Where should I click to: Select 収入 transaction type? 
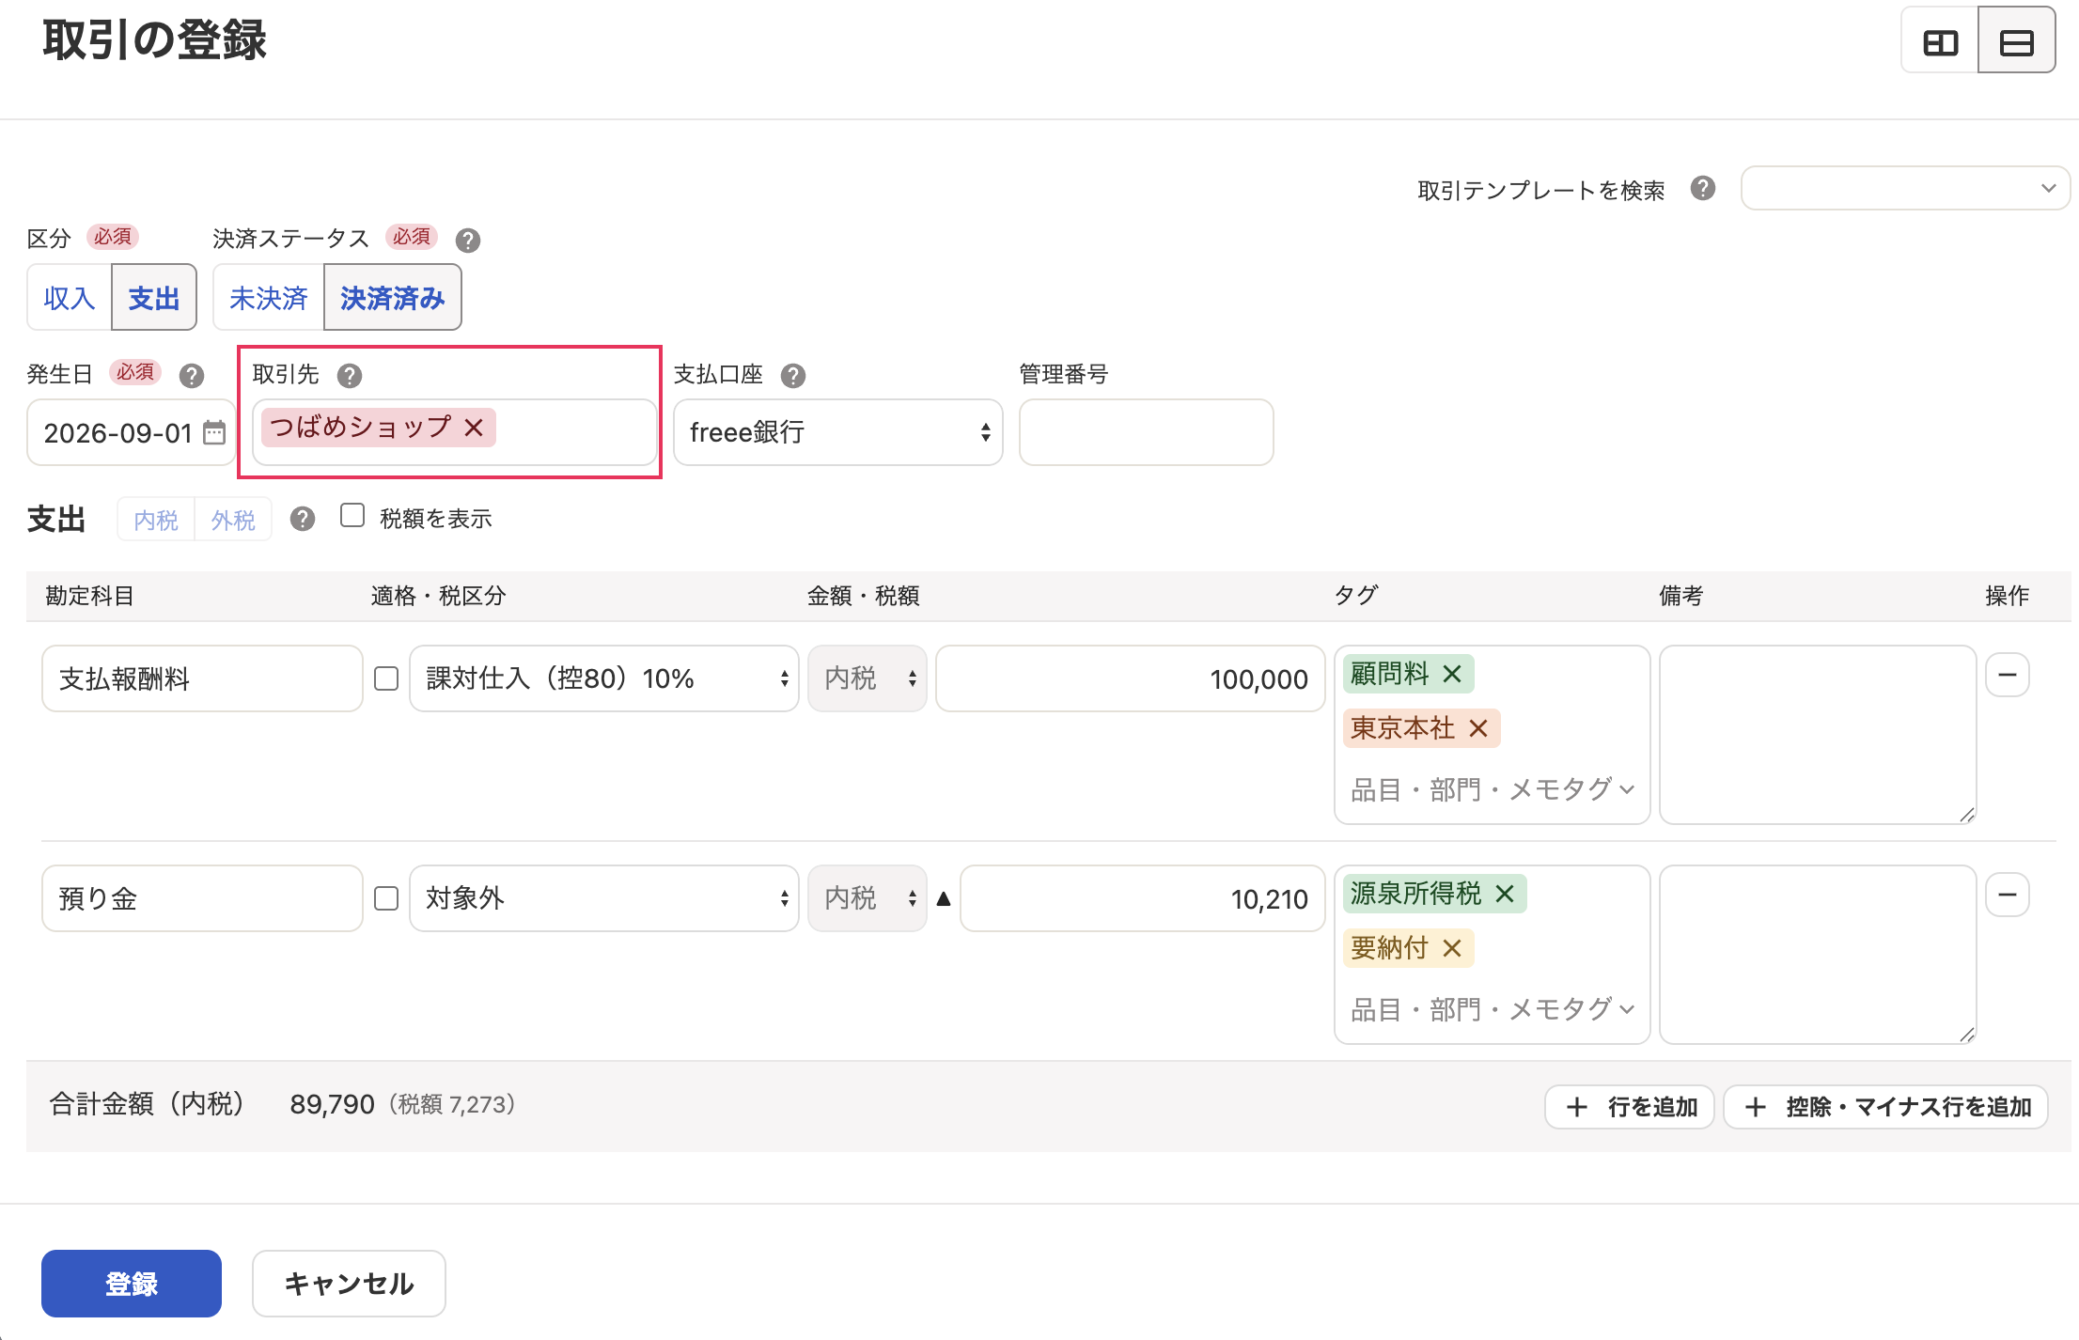[70, 297]
